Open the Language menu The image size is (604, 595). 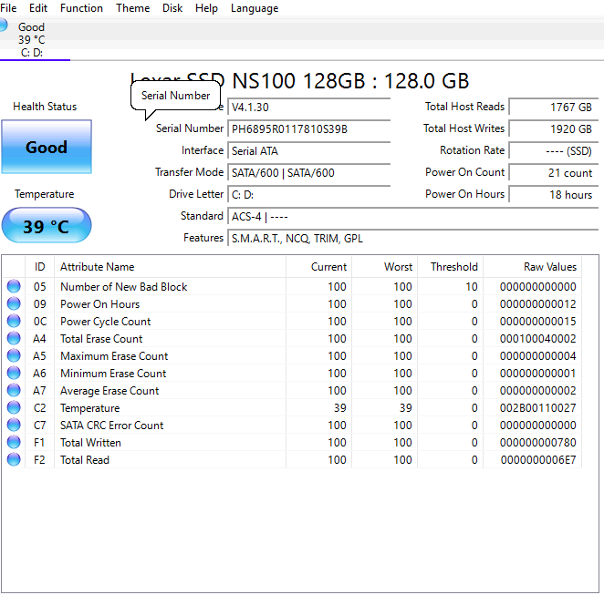(x=255, y=8)
